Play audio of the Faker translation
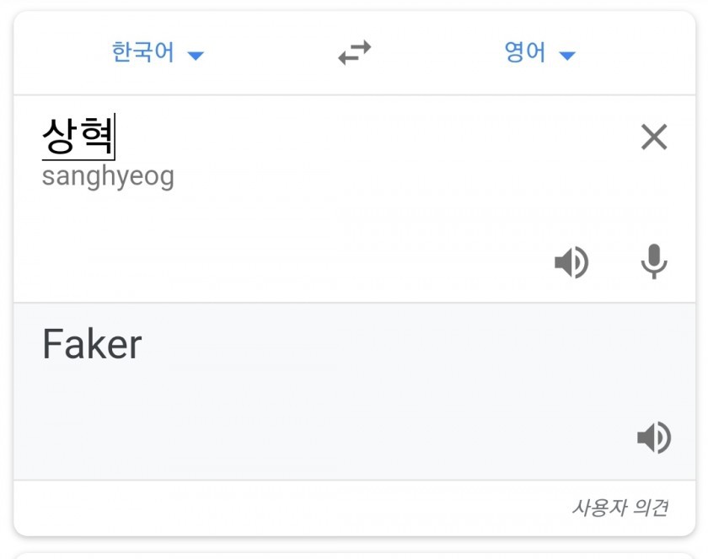This screenshot has width=708, height=559. coord(653,438)
